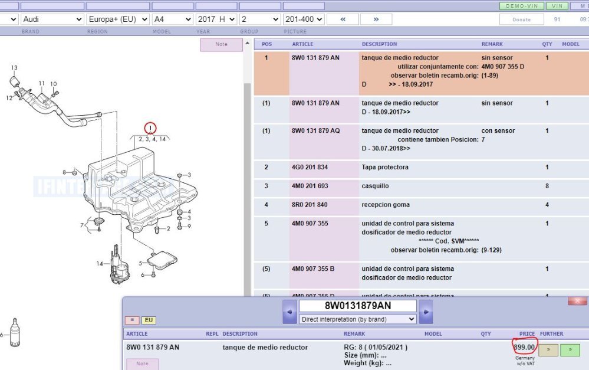The width and height of the screenshot is (589, 370).
Task: Click part number 14 pump in the diagram
Action: 100,264
